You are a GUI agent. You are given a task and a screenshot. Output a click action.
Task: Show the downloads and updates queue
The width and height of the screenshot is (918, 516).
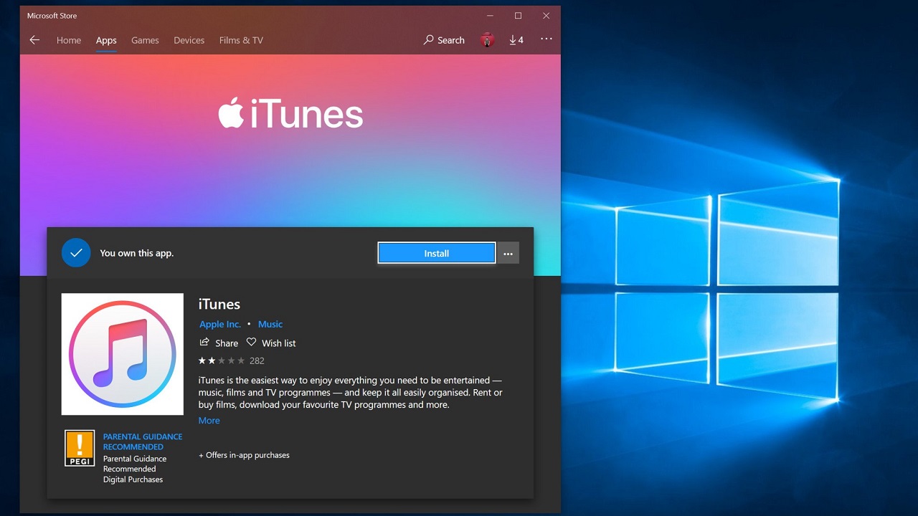(516, 40)
